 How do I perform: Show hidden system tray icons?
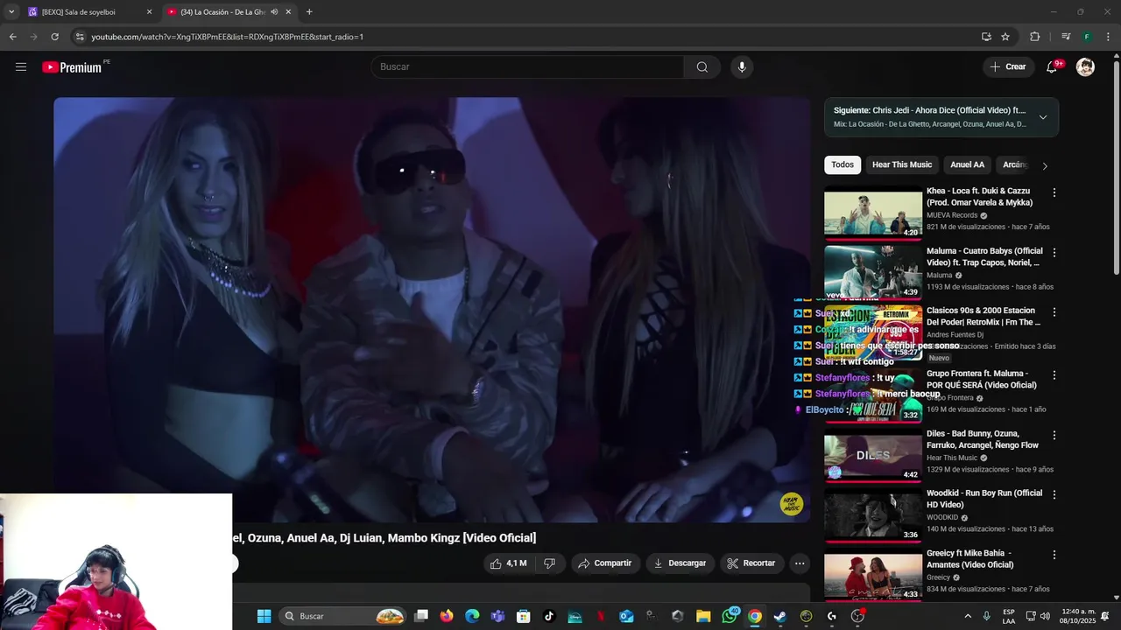tap(968, 616)
